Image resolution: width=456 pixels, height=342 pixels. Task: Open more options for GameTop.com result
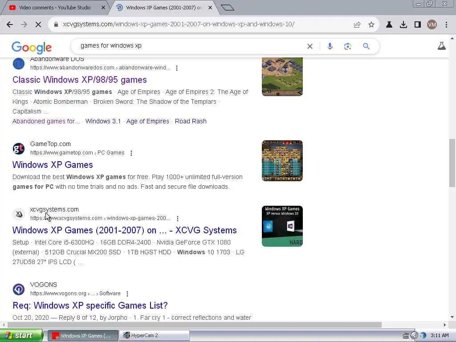[x=131, y=153]
